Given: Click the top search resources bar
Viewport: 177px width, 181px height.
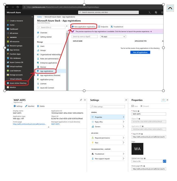Looking at the screenshot, I should point(108,12).
